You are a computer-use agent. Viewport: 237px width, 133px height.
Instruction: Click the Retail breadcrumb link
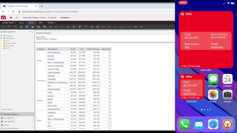[34, 18]
